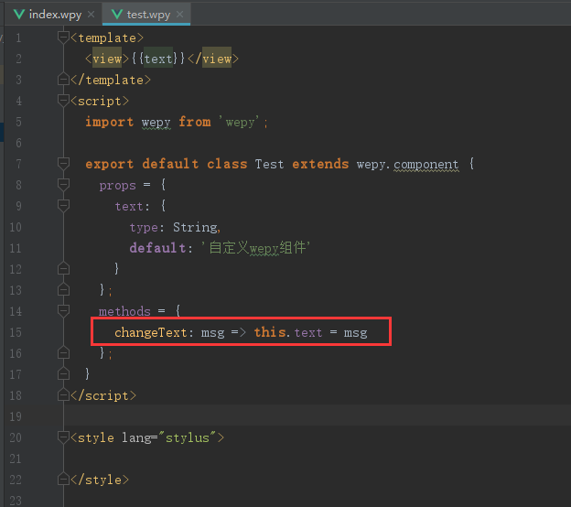Viewport: 571px width, 507px height.
Task: Click the underlined 'component' on line 7
Action: (x=426, y=165)
